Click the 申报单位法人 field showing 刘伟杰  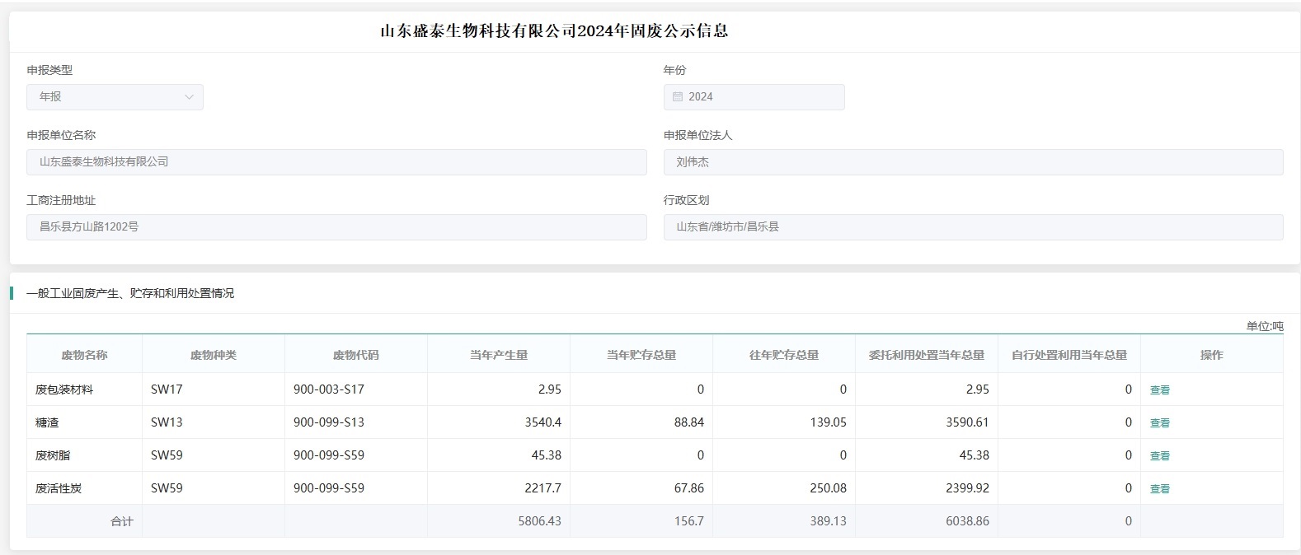click(973, 162)
